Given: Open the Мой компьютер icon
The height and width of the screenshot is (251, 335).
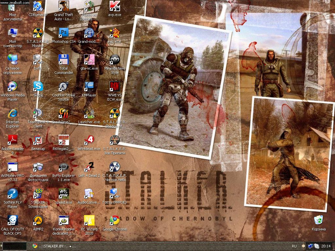Looking at the screenshot, I should [x=12, y=33].
